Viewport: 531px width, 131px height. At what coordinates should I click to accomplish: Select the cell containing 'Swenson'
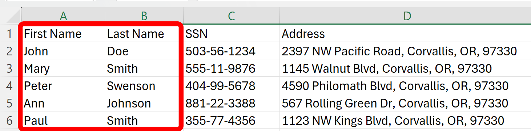coord(144,86)
